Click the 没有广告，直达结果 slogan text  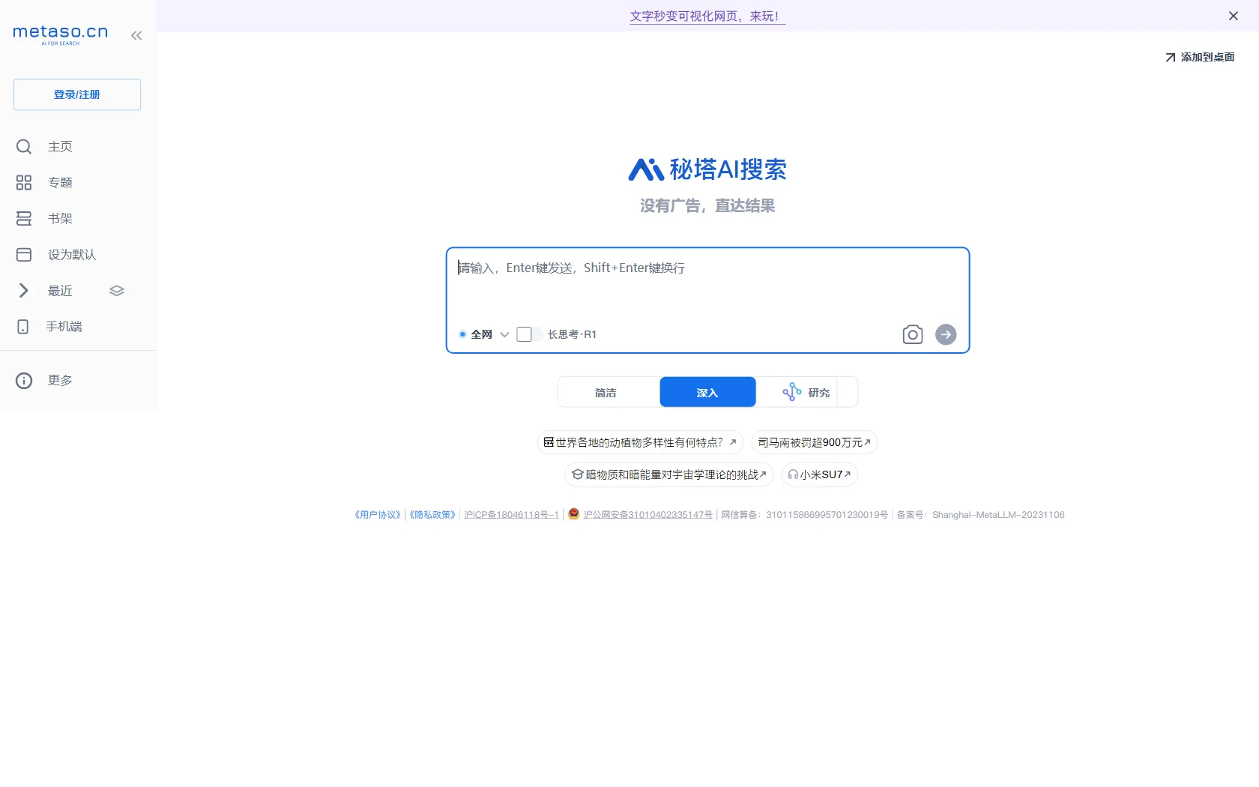click(x=707, y=206)
